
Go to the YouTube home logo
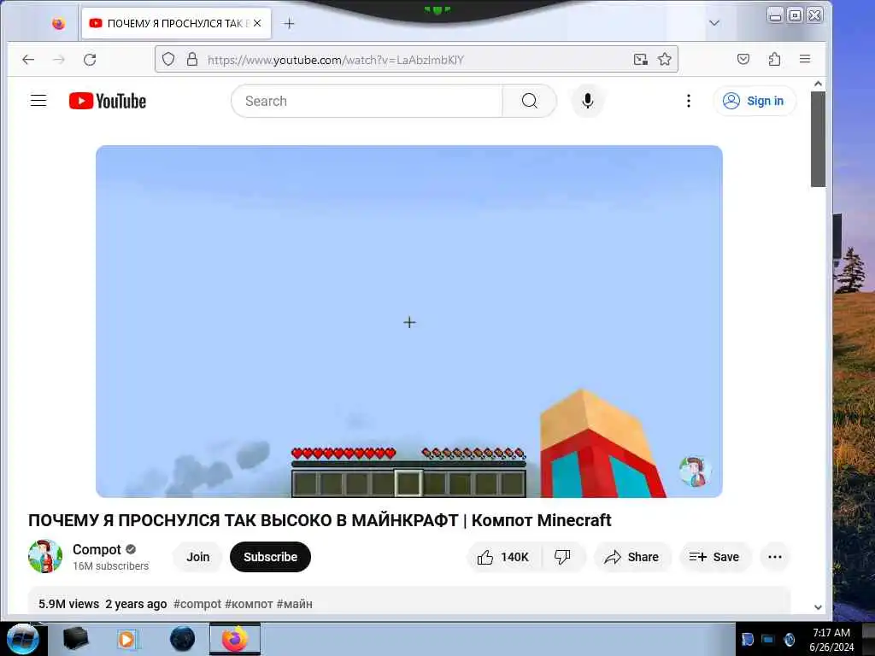click(x=108, y=101)
